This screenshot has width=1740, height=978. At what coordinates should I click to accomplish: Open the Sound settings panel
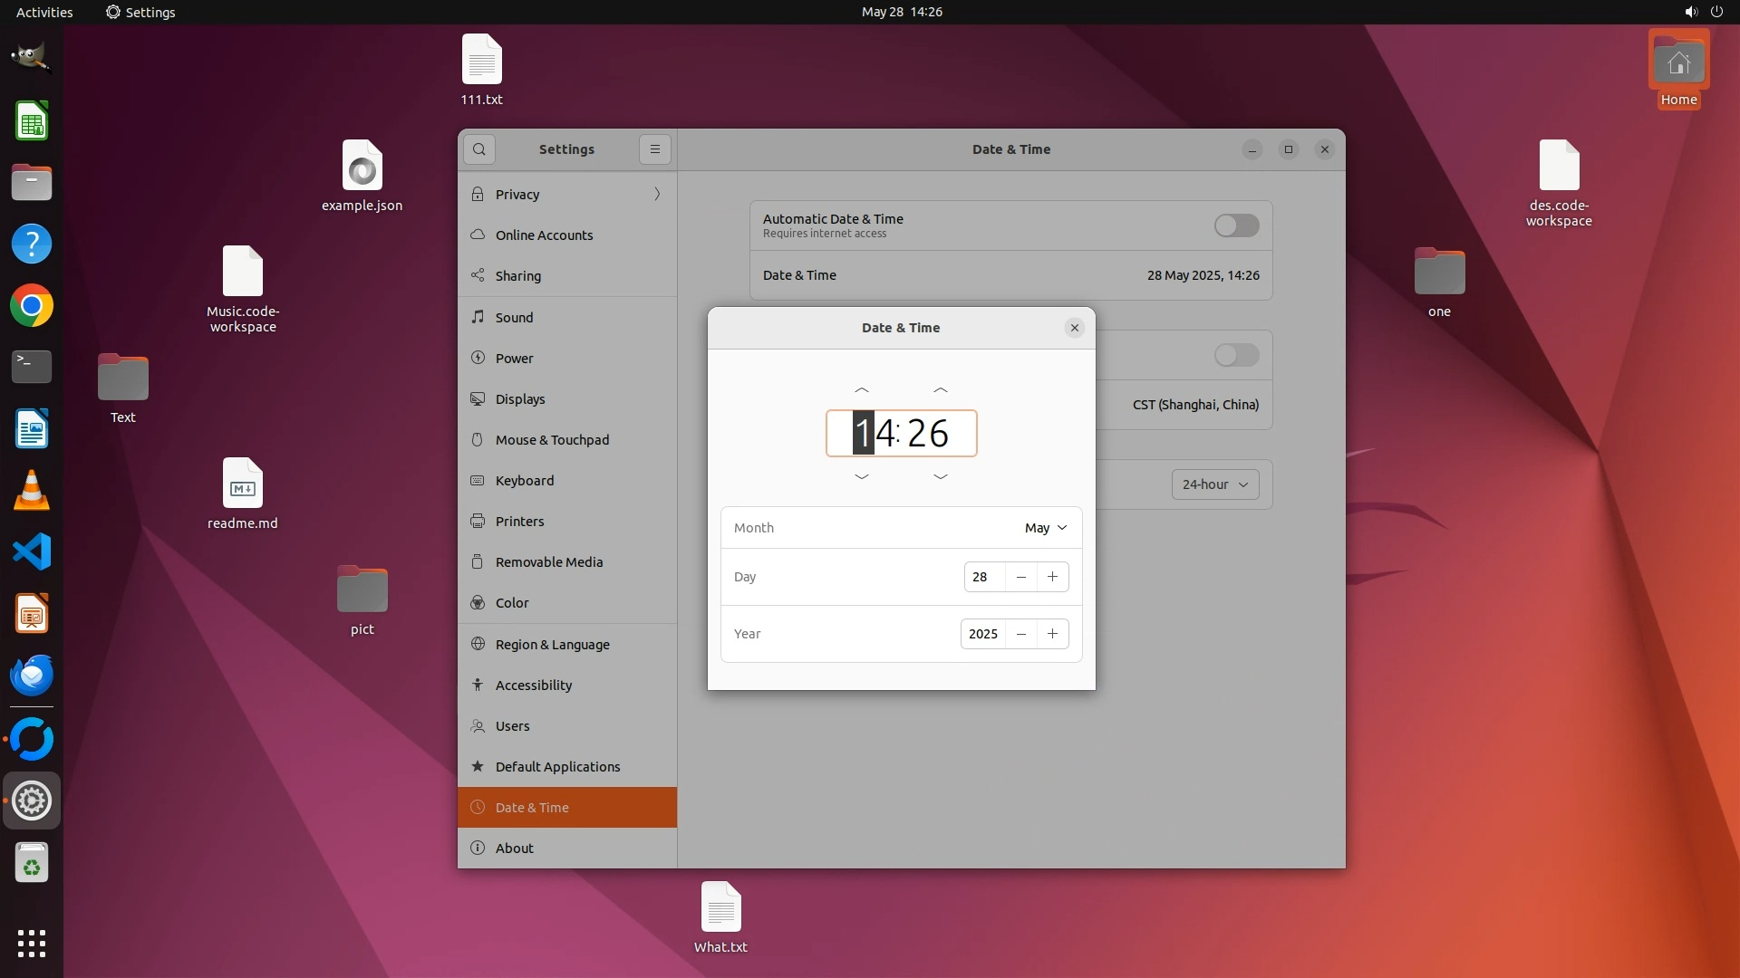514,318
